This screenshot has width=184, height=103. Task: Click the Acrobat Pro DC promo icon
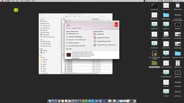(68, 55)
